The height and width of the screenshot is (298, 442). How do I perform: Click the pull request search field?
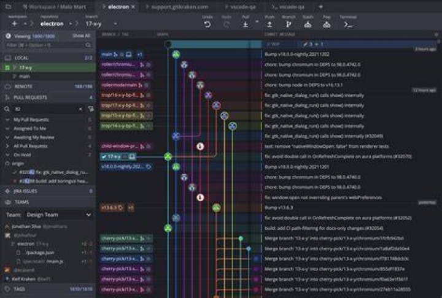pos(45,109)
